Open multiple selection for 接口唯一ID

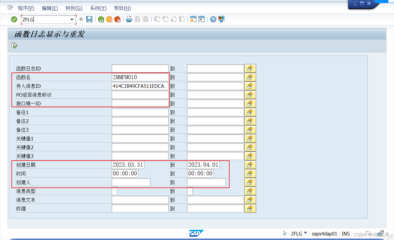250,104
